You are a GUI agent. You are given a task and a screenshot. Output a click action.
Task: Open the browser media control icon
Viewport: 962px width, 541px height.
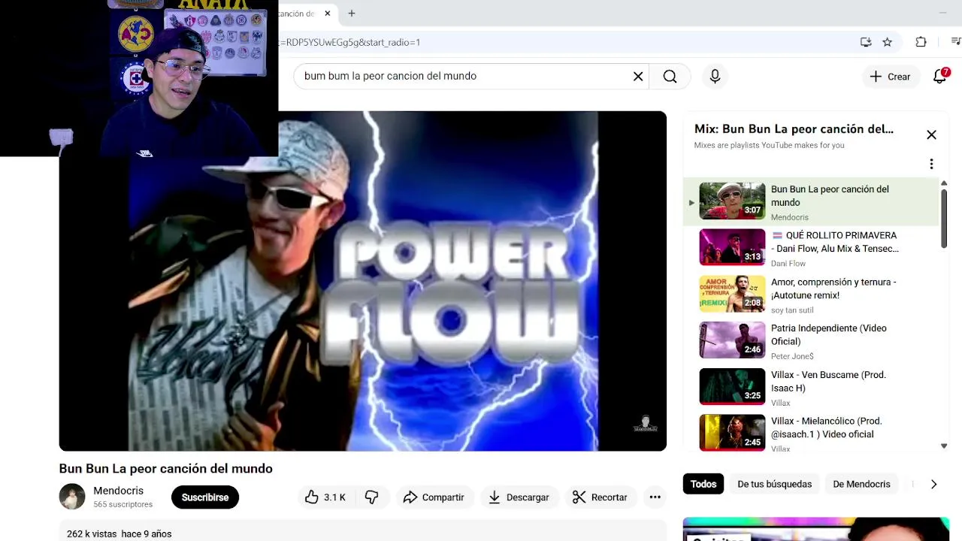[x=955, y=42]
